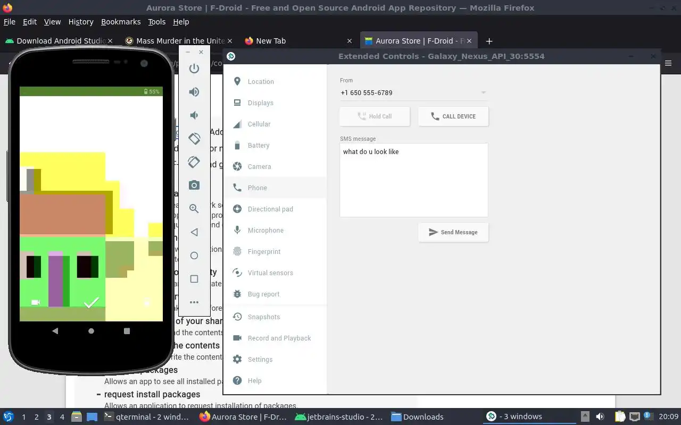
Task: Open a new Firefox tab with plus button
Action: pyautogui.click(x=489, y=41)
